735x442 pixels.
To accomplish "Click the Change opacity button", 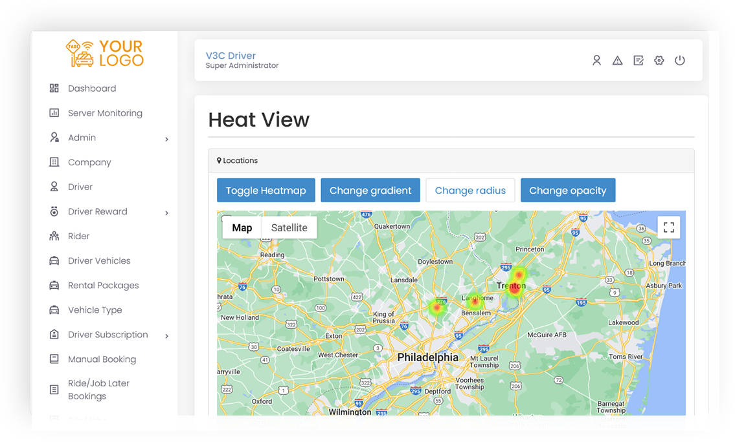I will point(568,191).
